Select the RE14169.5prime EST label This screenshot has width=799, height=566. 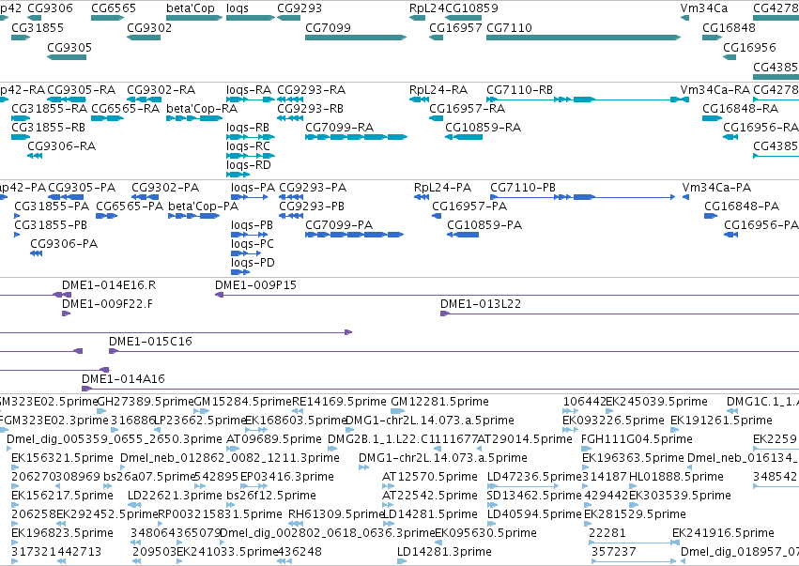click(339, 402)
